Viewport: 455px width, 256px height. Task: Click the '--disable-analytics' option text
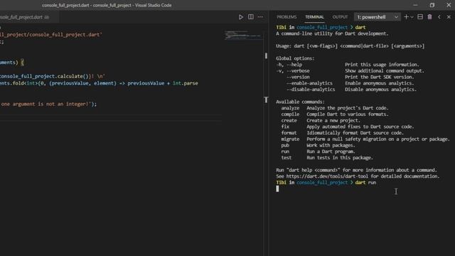tap(311, 90)
